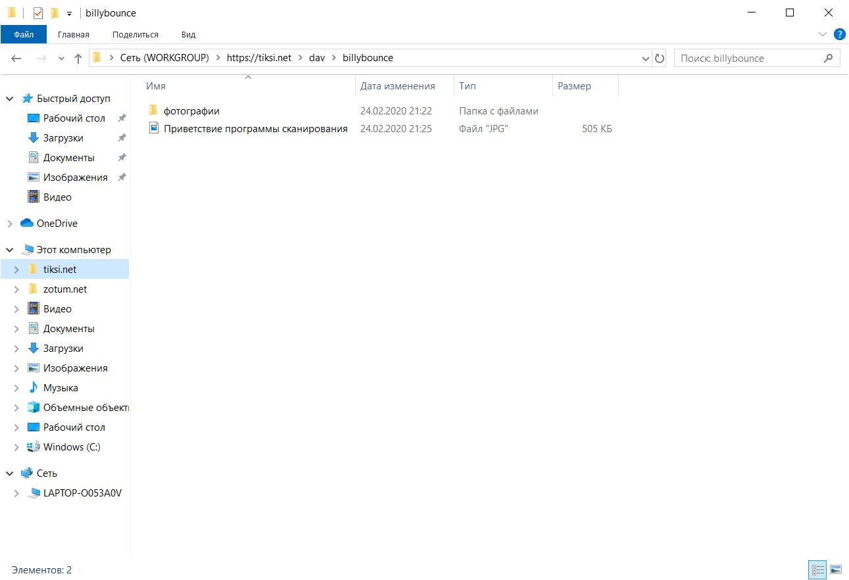This screenshot has width=849, height=580.
Task: Switch to large thumbnails view icon
Action: pyautogui.click(x=837, y=569)
